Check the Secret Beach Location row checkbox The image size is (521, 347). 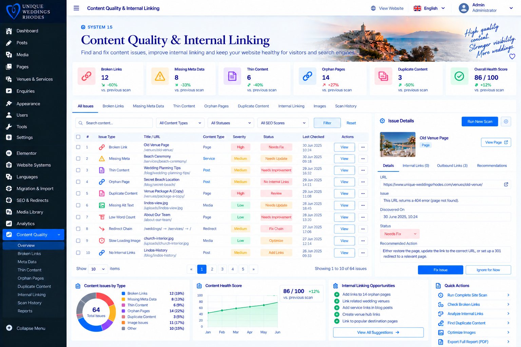point(78,182)
